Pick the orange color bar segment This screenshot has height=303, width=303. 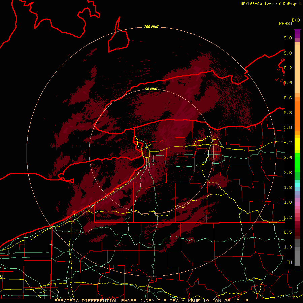coord(297,116)
